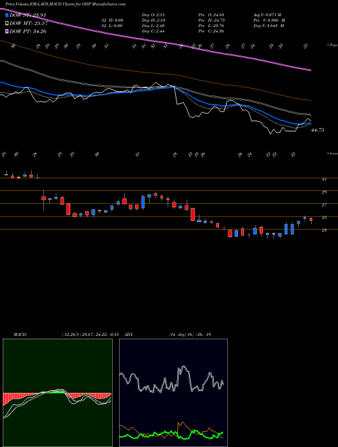338x447 pixels.
Task: Select the DOW MT 25.57 legend label
Action: 28,24
